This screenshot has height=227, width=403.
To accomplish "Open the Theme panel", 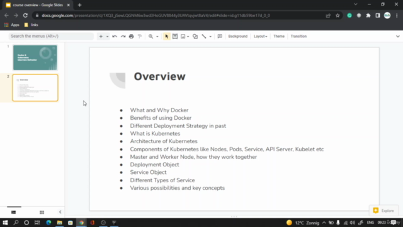I will click(279, 37).
